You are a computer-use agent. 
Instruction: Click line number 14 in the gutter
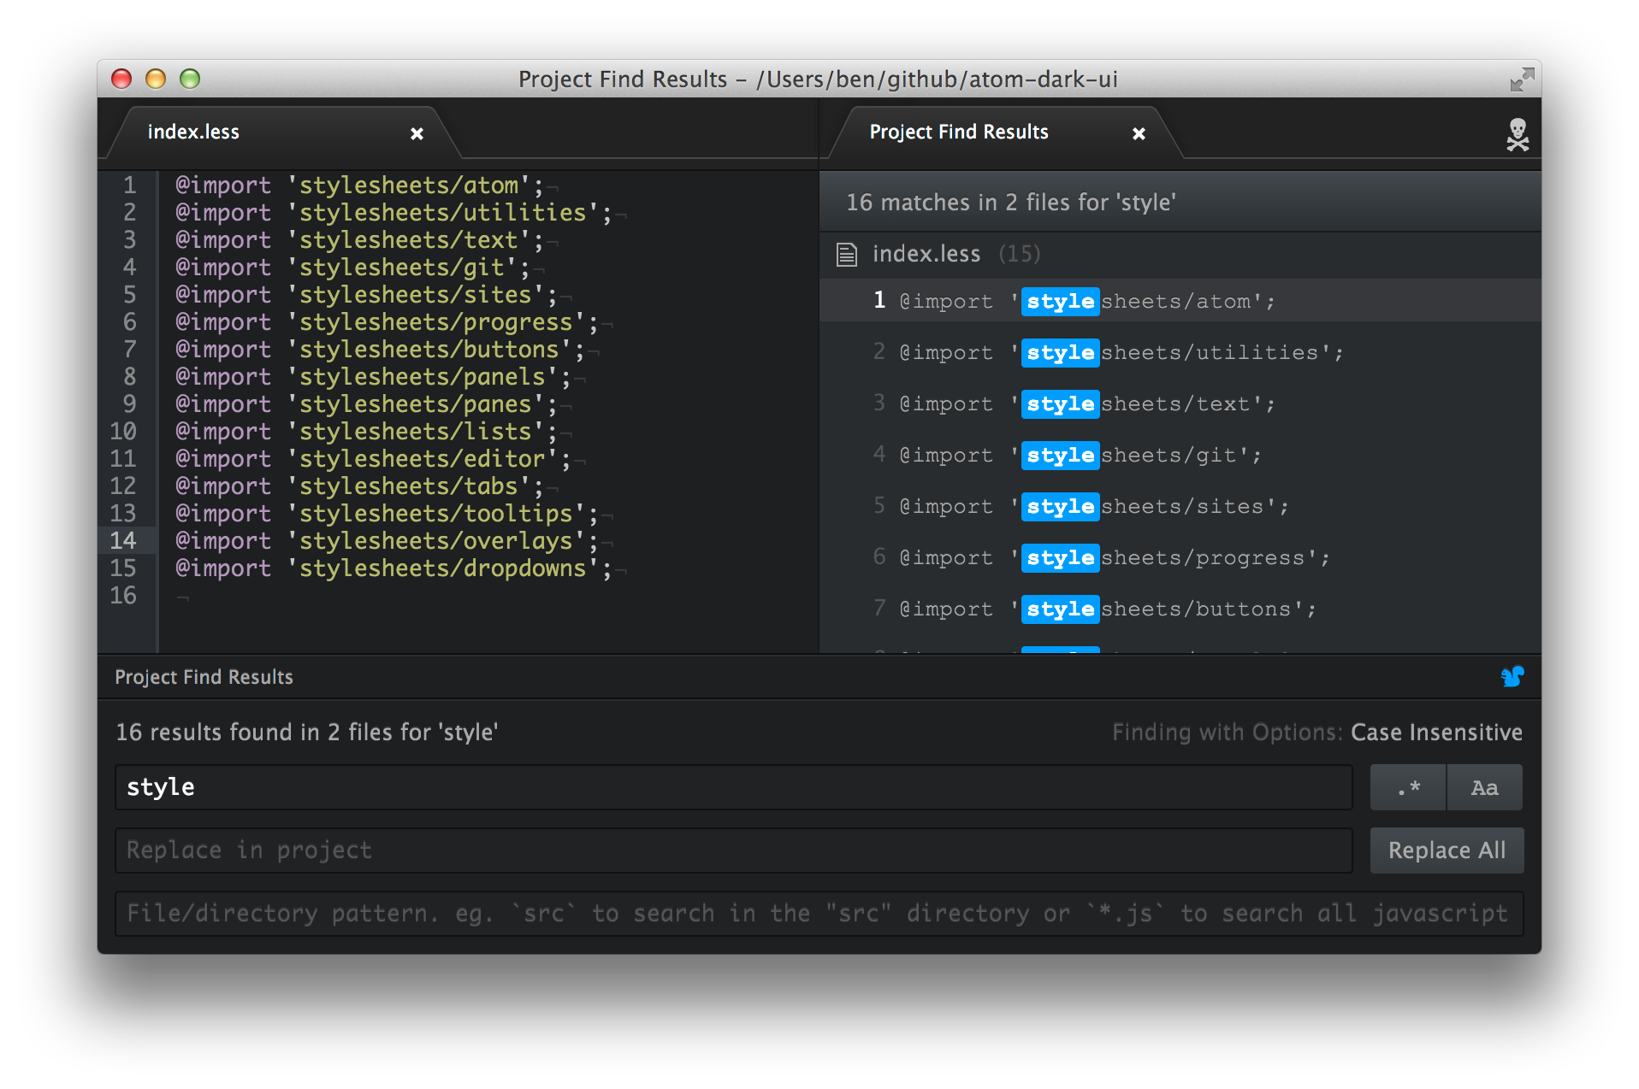click(123, 540)
